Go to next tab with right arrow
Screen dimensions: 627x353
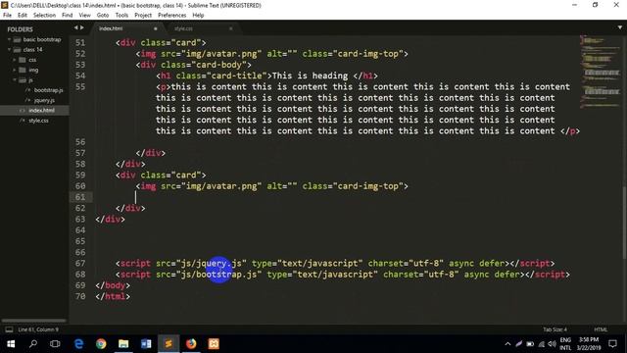pyautogui.click(x=82, y=27)
